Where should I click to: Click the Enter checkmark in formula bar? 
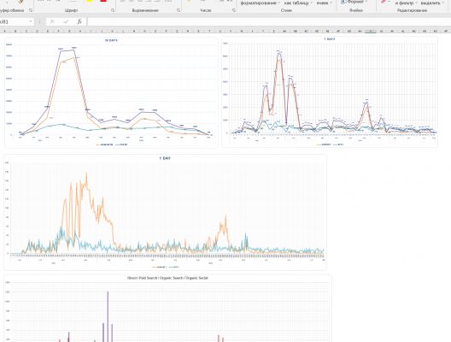coord(66,21)
